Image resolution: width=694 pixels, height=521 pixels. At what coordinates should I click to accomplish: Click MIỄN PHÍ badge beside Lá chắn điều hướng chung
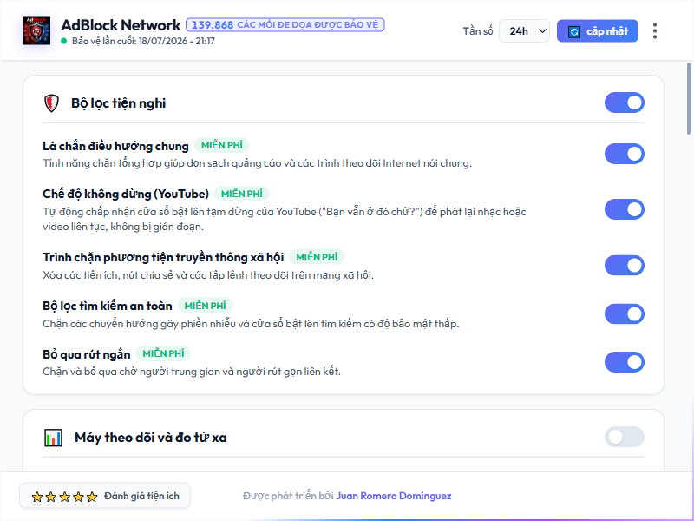coord(222,145)
